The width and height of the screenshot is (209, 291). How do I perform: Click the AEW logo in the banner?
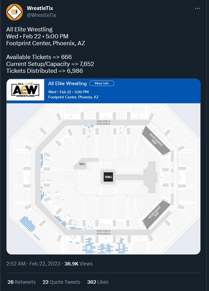click(x=26, y=90)
